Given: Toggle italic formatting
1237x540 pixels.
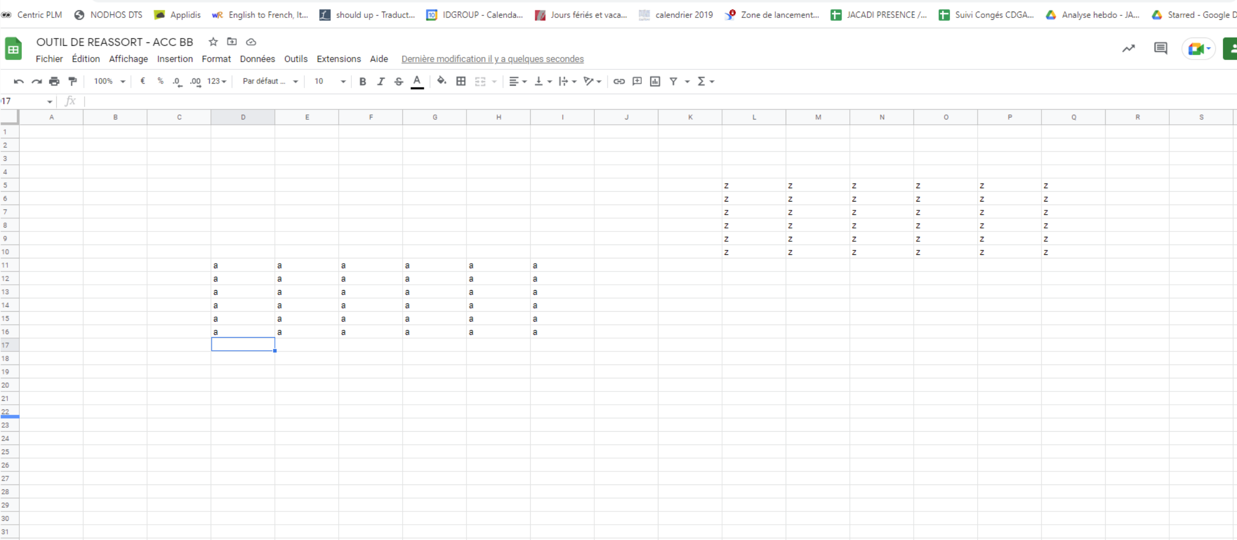Looking at the screenshot, I should (x=381, y=81).
